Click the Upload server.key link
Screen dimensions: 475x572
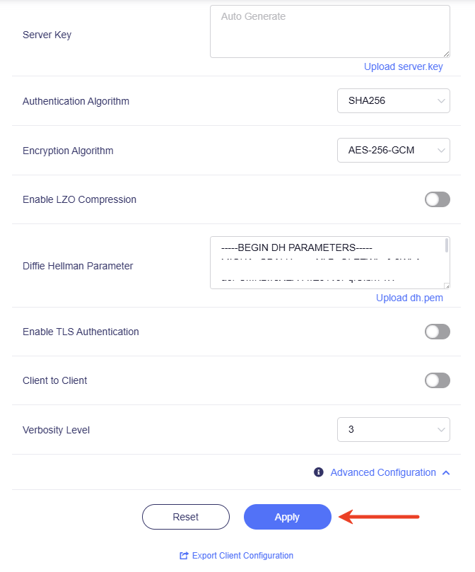coord(403,66)
